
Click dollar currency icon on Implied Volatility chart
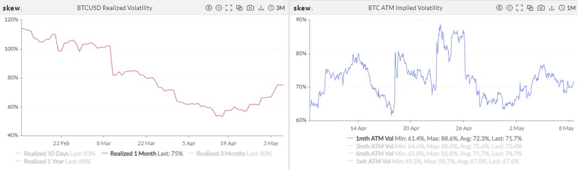[499, 8]
